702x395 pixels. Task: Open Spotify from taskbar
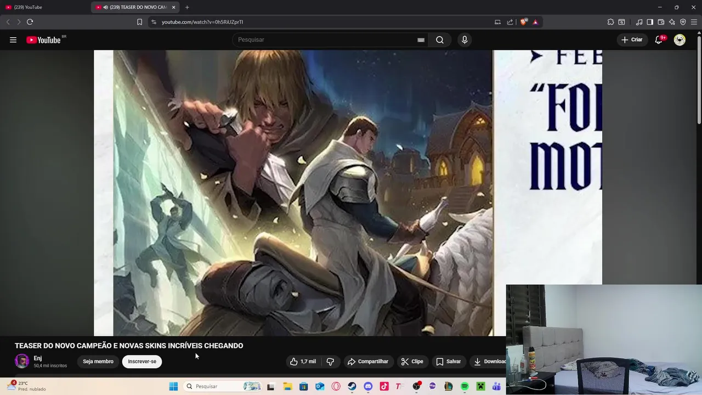[465, 386]
